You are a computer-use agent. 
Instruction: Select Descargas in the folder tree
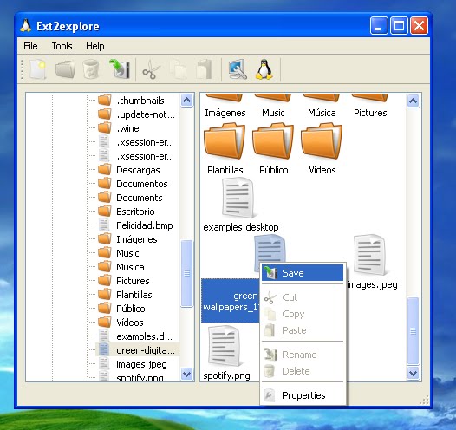point(138,170)
